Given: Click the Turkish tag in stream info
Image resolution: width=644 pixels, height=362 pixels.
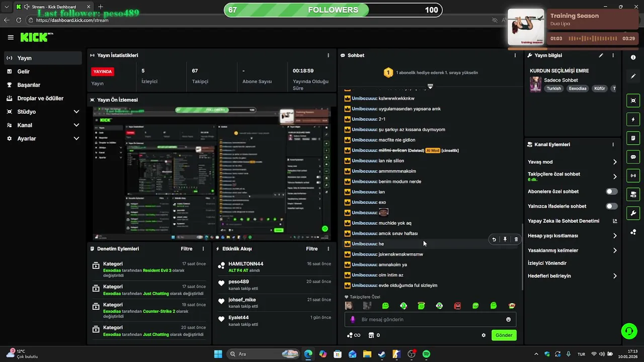Looking at the screenshot, I should (x=554, y=88).
